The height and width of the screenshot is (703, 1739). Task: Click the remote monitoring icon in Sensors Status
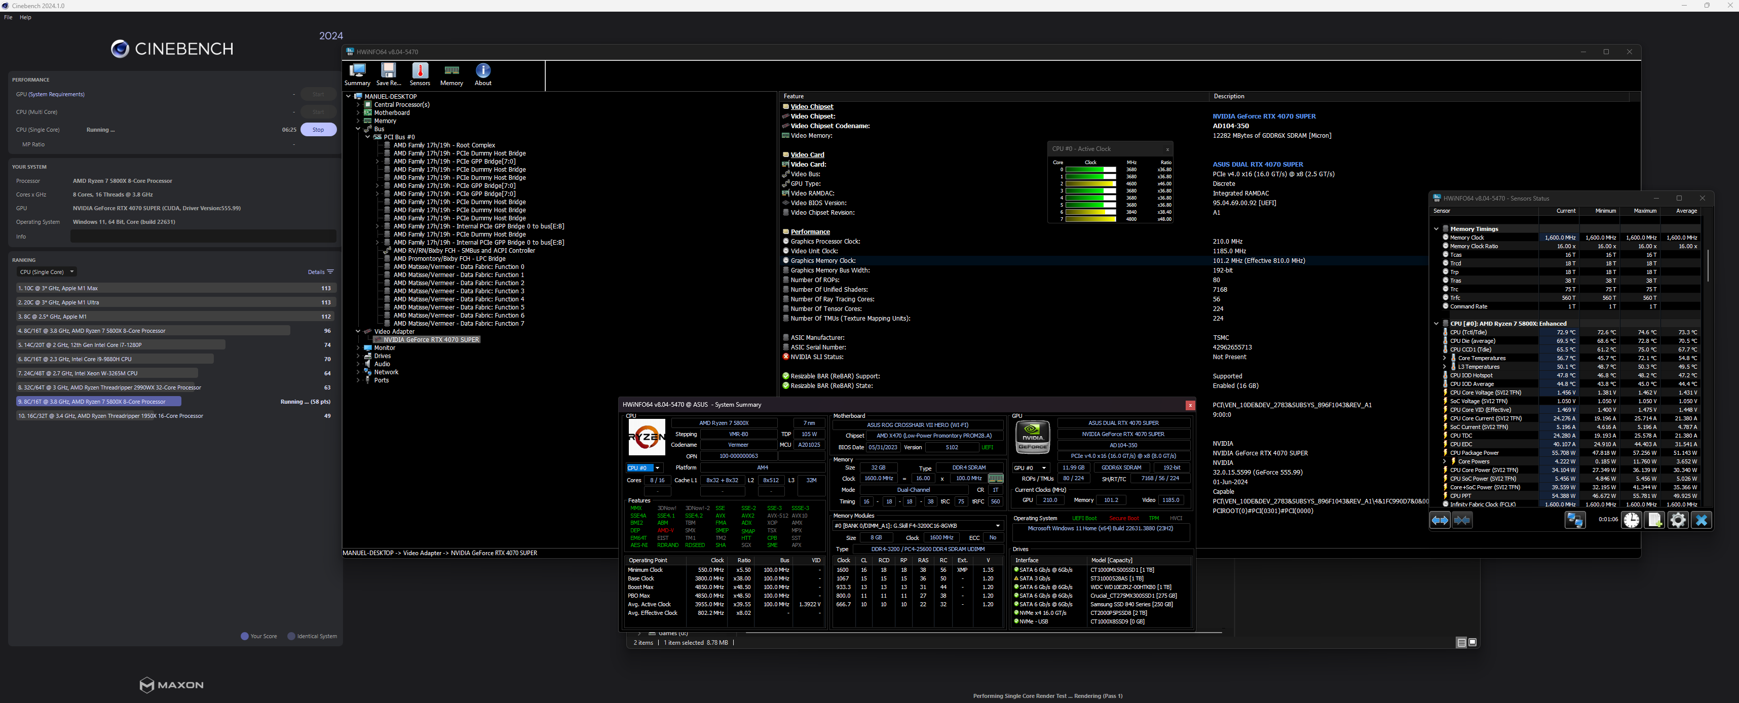click(x=1576, y=520)
